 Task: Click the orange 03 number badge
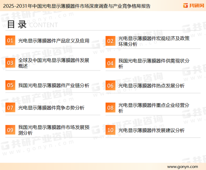(10, 63)
